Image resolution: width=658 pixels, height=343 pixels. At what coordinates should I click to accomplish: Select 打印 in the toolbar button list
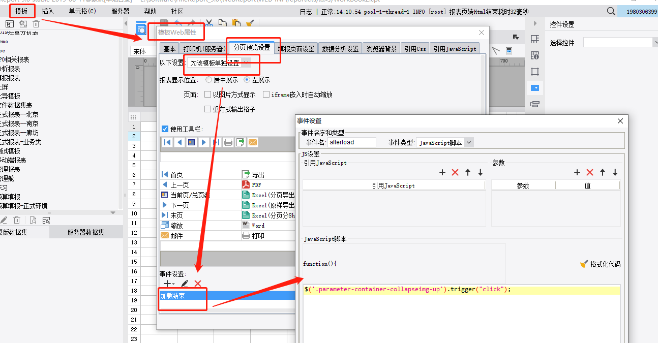268,236
